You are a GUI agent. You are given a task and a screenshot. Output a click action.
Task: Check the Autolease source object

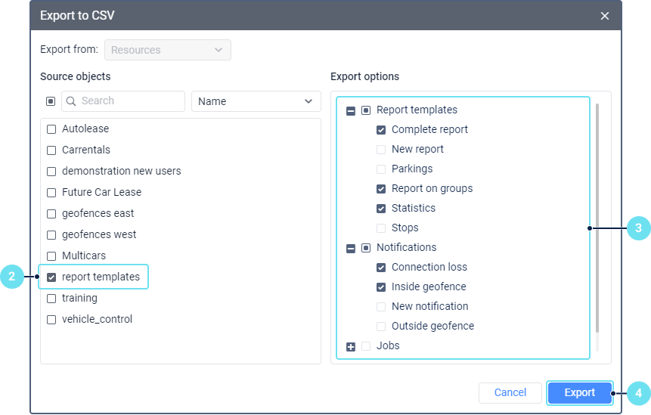click(51, 129)
